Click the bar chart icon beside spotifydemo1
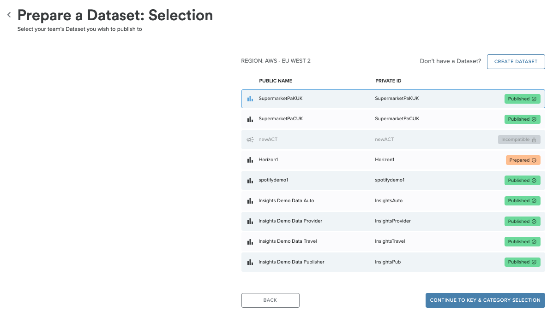This screenshot has height=328, width=559. click(250, 180)
